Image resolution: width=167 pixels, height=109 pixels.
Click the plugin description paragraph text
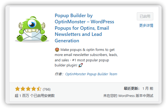point(86,57)
